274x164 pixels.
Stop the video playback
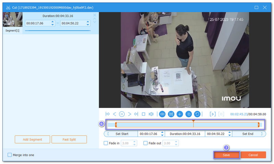(x=144, y=114)
